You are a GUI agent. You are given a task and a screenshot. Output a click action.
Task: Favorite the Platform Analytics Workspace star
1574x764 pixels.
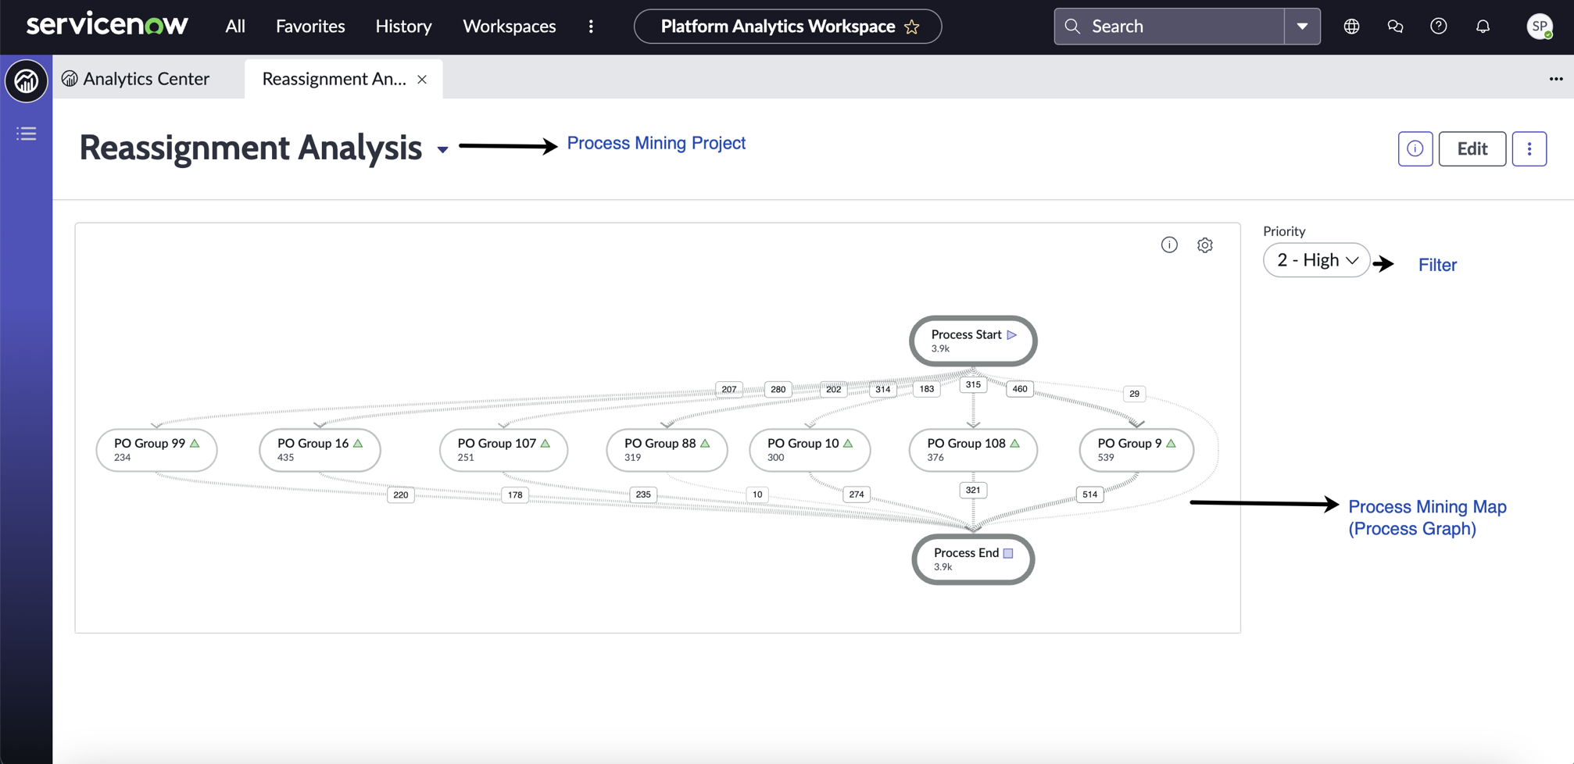coord(912,27)
